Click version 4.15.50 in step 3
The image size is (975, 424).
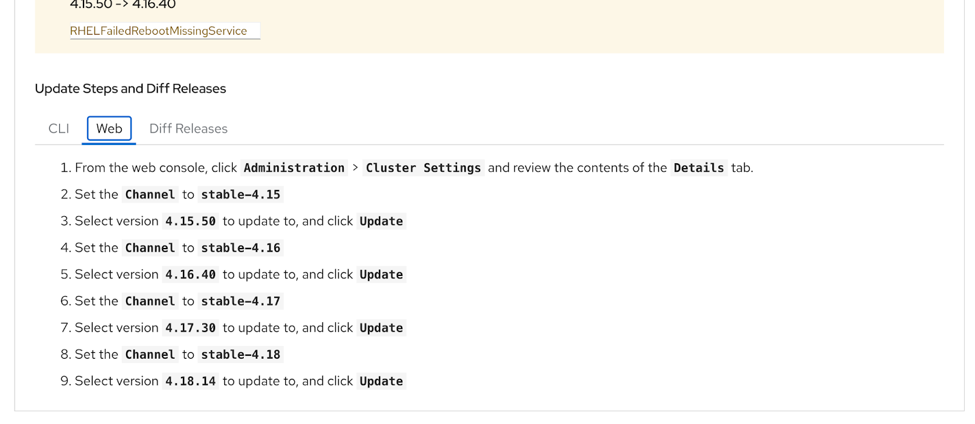pyautogui.click(x=190, y=221)
